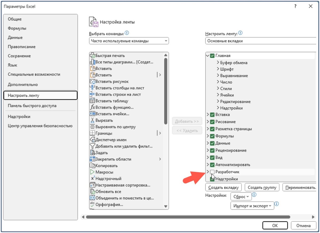Click the Name Manager command icon
The height and width of the screenshot is (233, 320).
tap(93, 140)
